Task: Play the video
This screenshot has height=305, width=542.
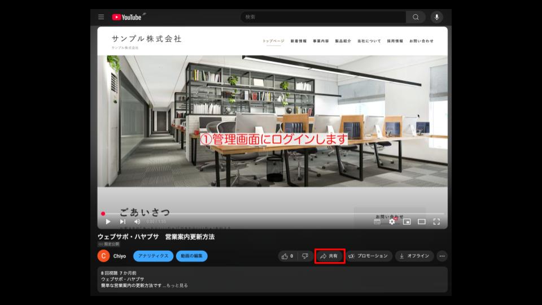Action: 108,221
